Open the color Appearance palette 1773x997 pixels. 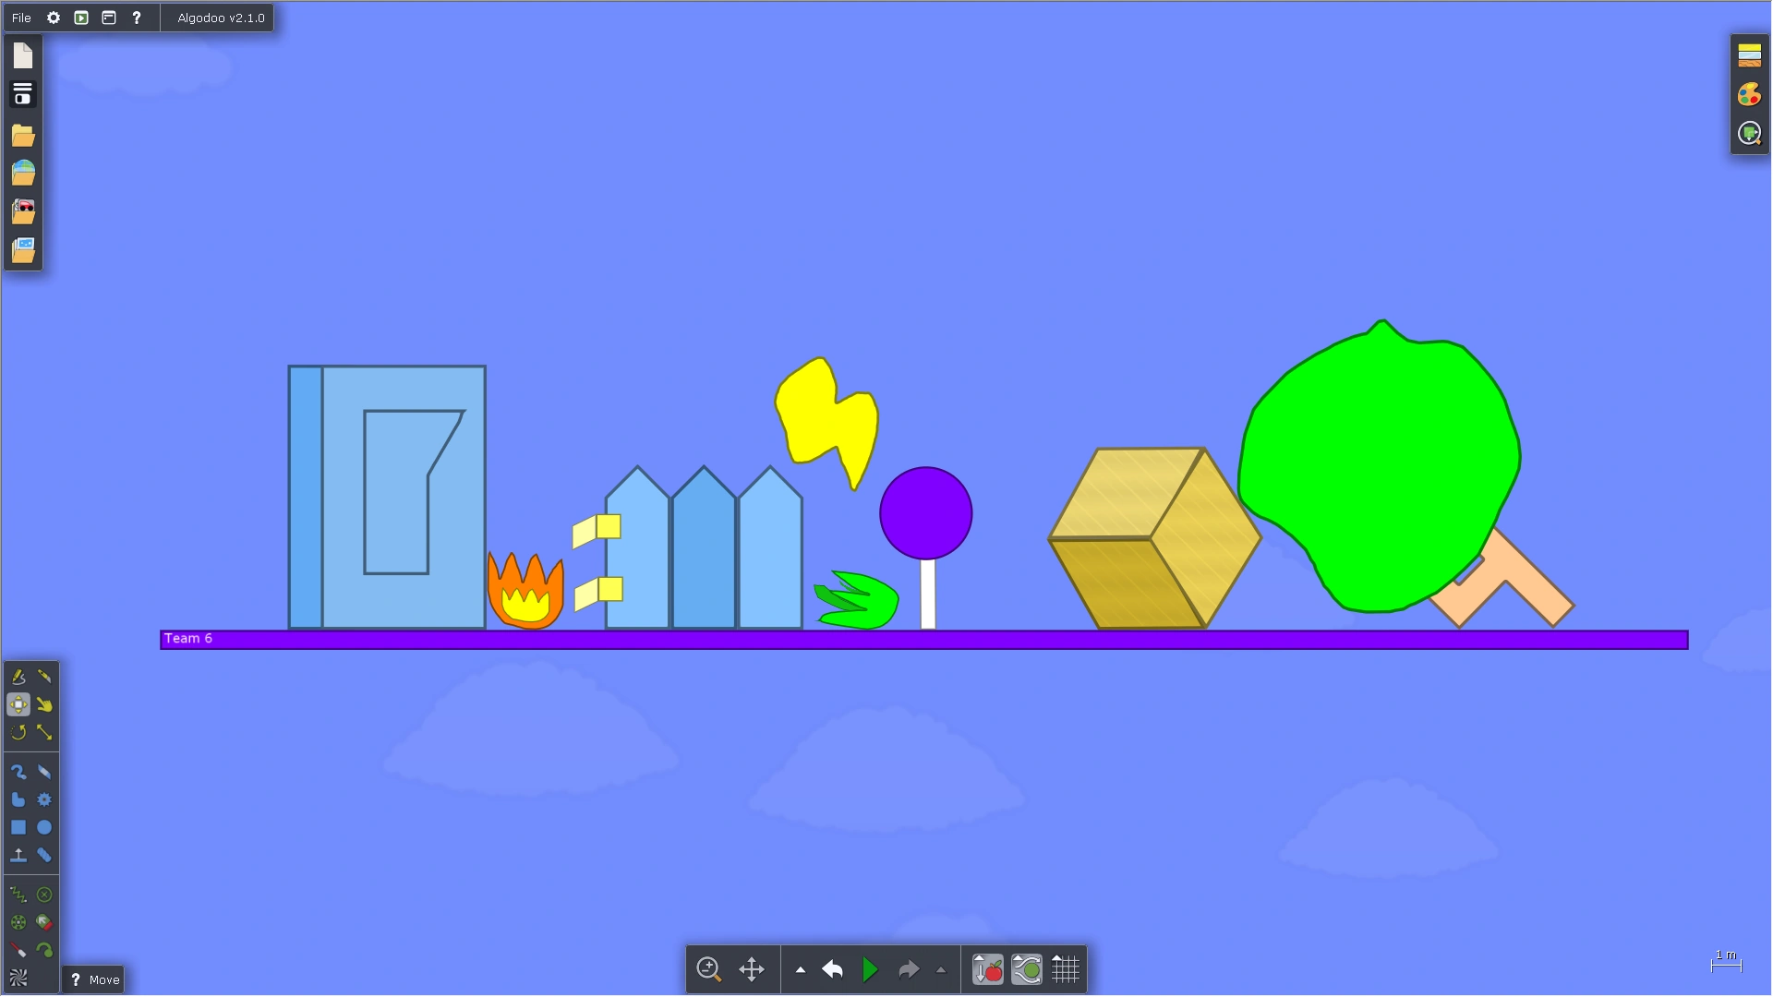point(1749,94)
